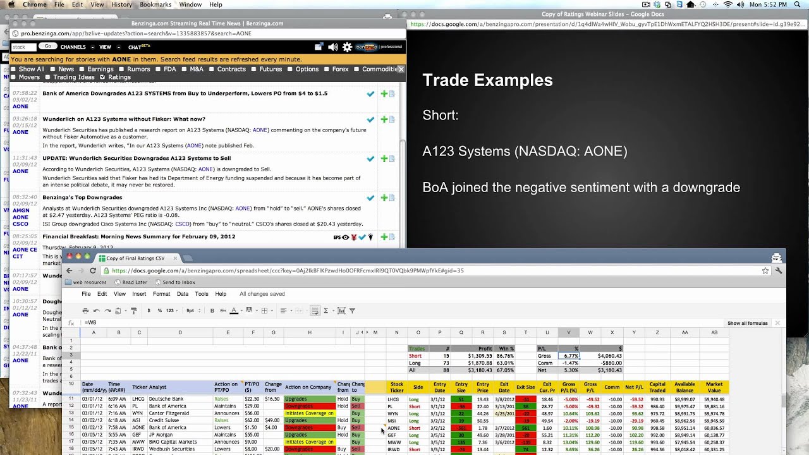The image size is (809, 455).
Task: Toggle the Trading Ideas checkbox
Action: 47,77
